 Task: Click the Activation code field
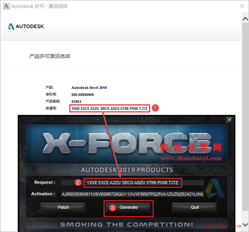click(133, 194)
